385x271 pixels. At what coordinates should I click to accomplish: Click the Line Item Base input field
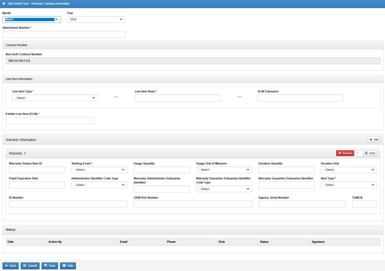[x=177, y=98]
